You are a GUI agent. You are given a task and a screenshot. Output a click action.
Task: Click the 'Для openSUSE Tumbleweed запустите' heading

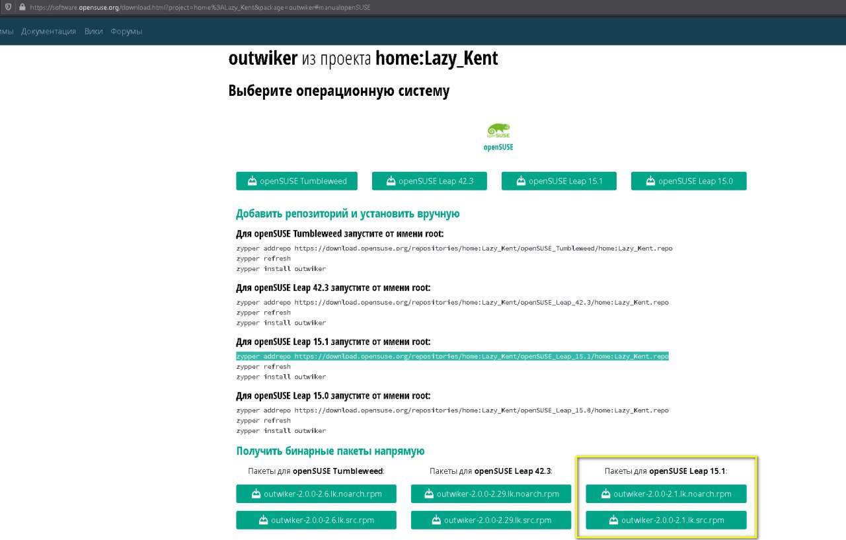tap(340, 234)
